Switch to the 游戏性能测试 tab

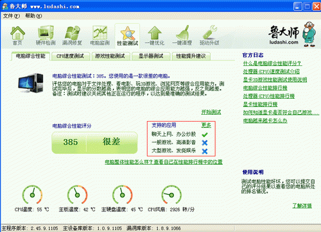(110, 56)
